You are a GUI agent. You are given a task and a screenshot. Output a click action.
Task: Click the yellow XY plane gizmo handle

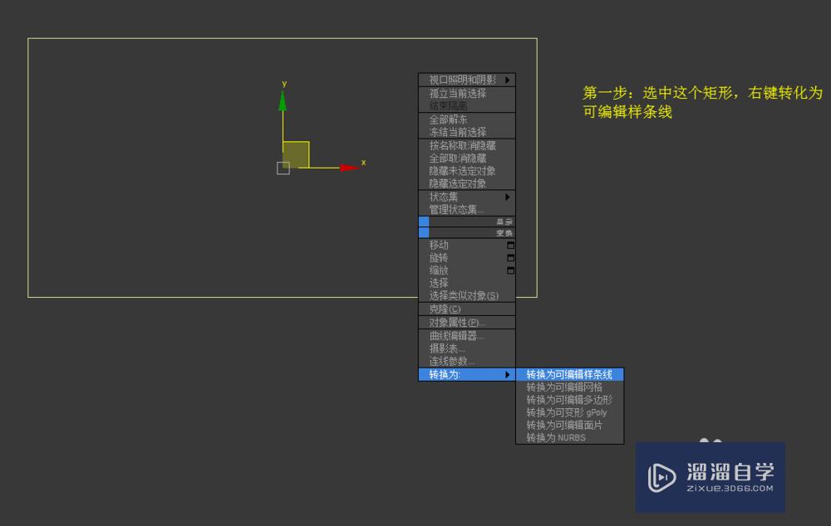point(296,154)
